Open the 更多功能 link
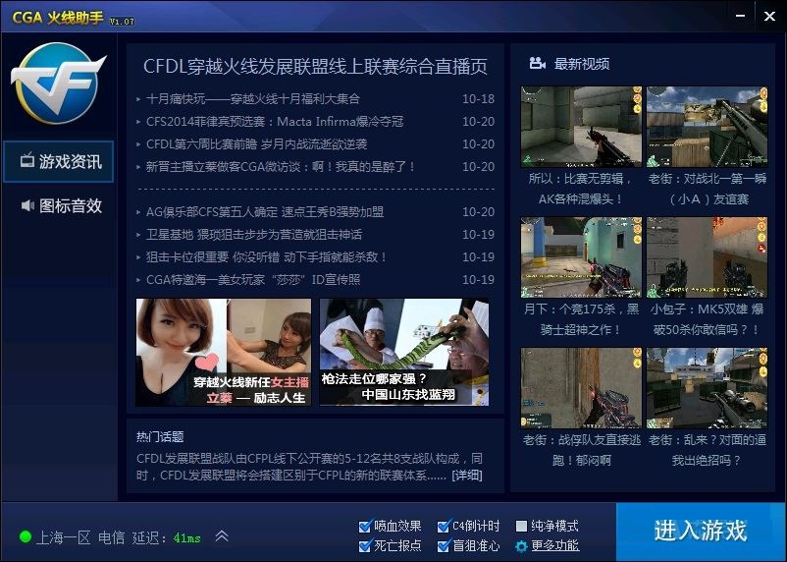Screen dimensions: 787x562 click(x=555, y=545)
